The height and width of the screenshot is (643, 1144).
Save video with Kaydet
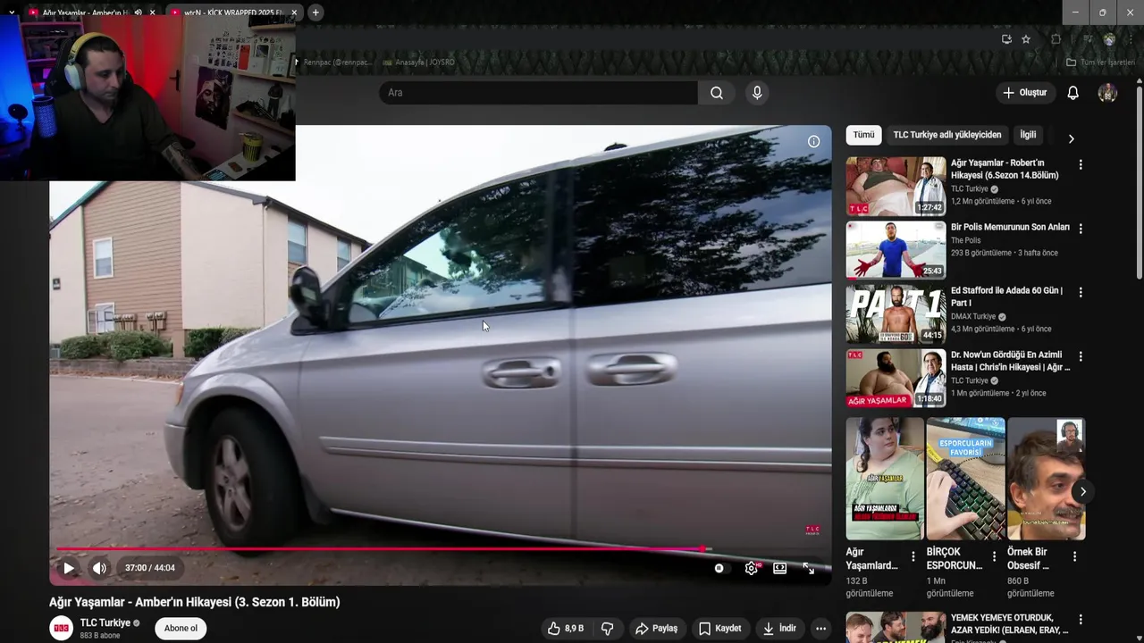pos(720,629)
